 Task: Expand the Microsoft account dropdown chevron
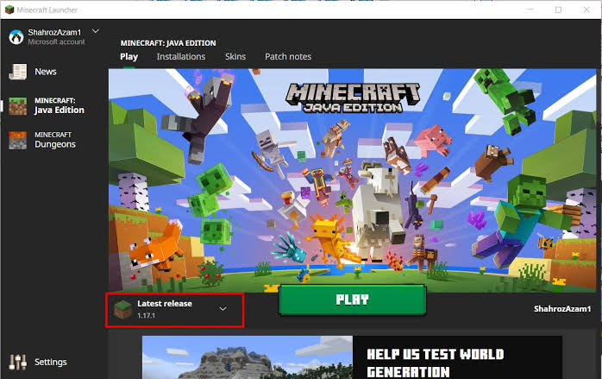(95, 31)
